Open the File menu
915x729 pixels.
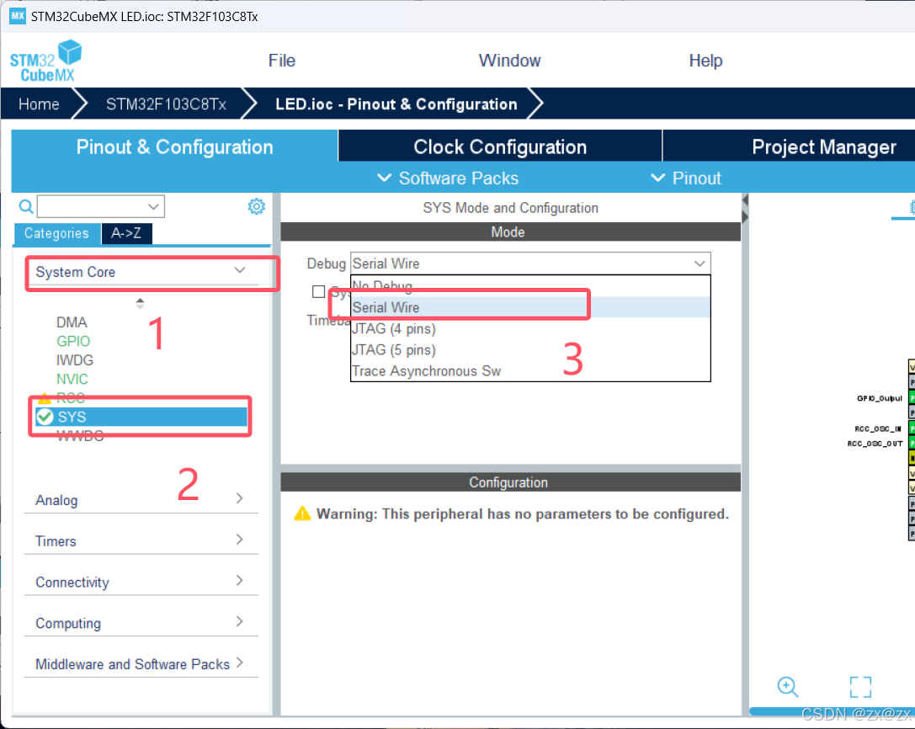click(282, 61)
